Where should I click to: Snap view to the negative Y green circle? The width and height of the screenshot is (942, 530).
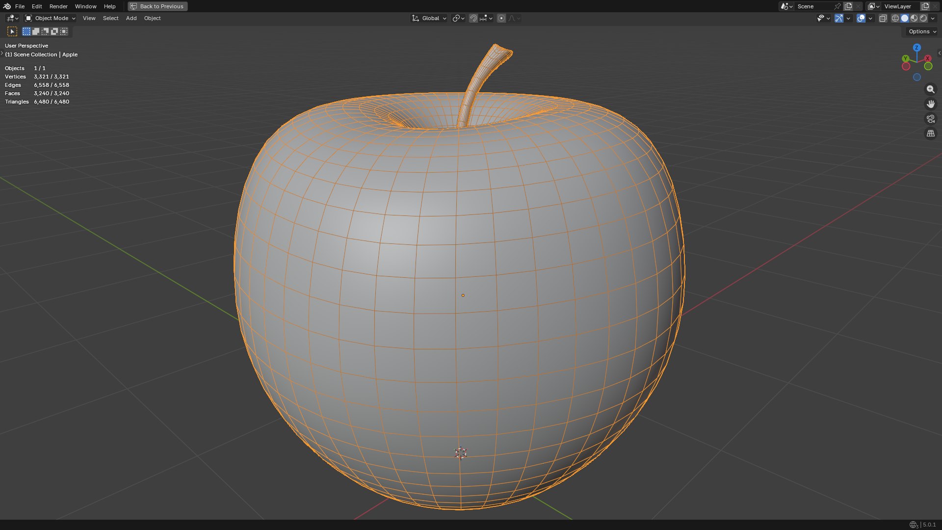pyautogui.click(x=928, y=66)
